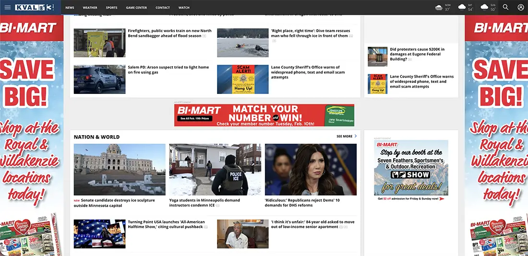Screen dimensions: 528x256
Task: Click the Minnesota capitol ice sculpture image
Action: pyautogui.click(x=120, y=170)
